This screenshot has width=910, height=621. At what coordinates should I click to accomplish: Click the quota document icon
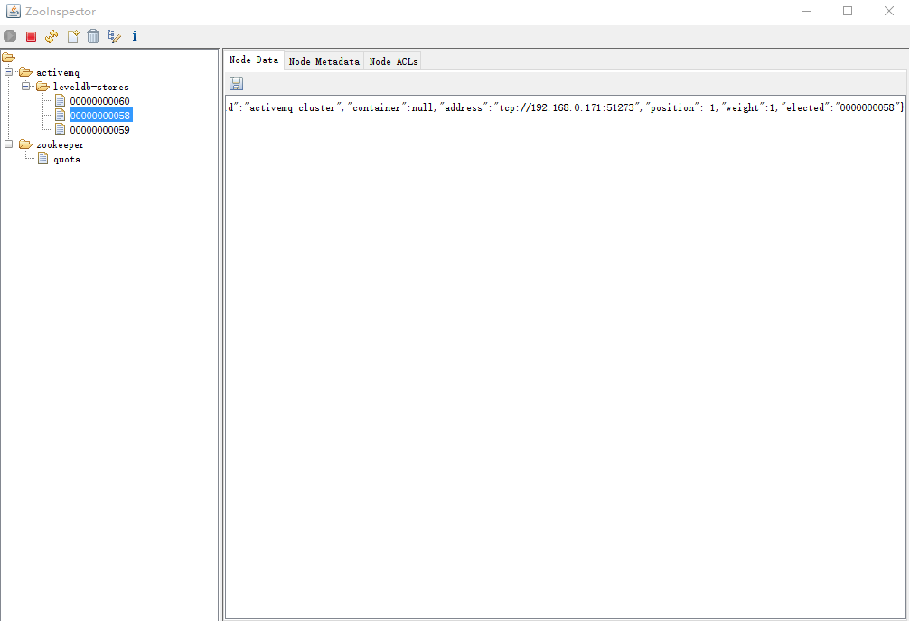[43, 158]
